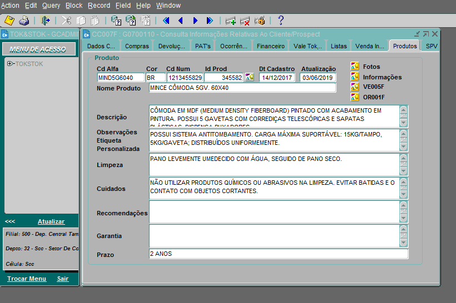456x303 pixels.
Task: Click the Recomendações text area
Action: pos(274,212)
